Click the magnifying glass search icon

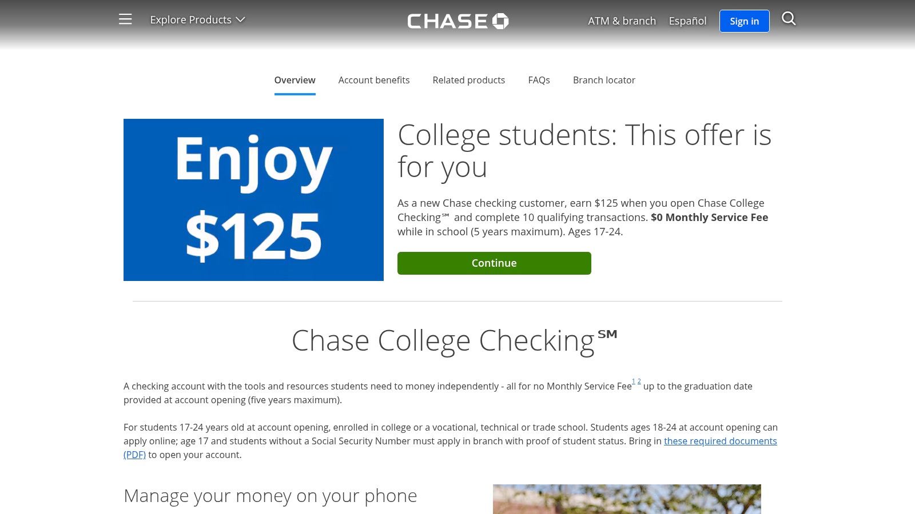click(x=789, y=19)
